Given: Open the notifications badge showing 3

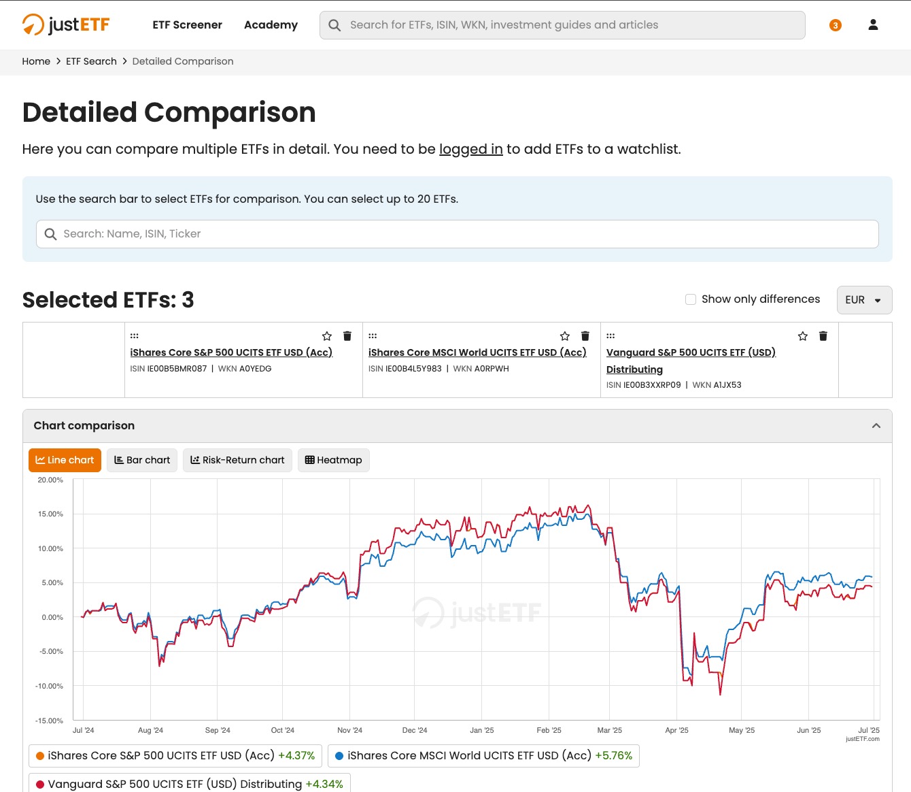Looking at the screenshot, I should click(x=836, y=25).
